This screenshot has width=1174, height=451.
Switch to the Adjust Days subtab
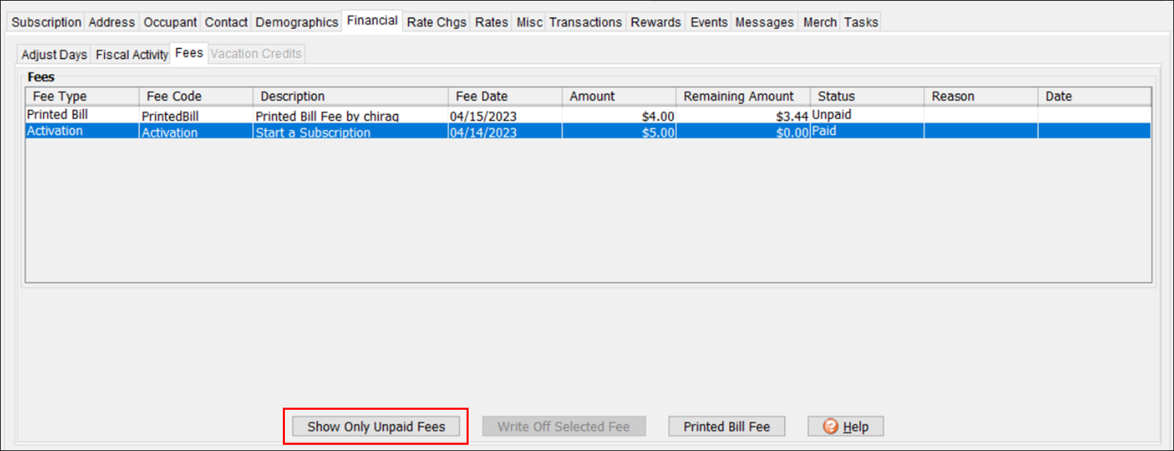(54, 54)
